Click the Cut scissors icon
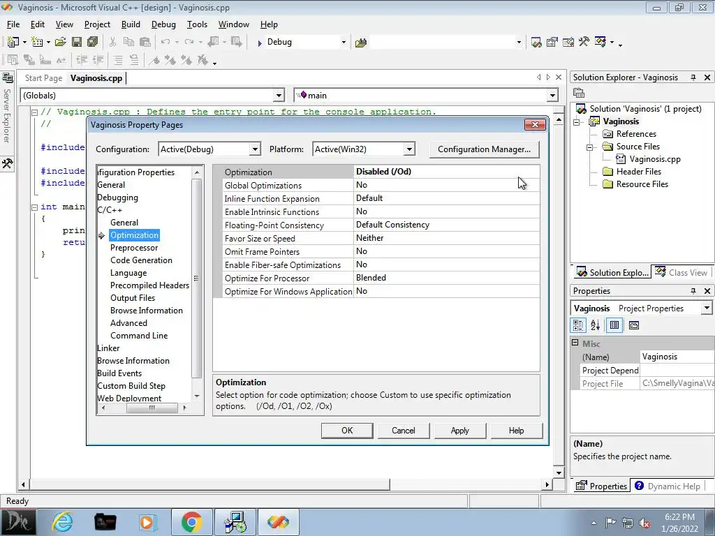Viewport: 715px width, 536px height. [x=112, y=42]
